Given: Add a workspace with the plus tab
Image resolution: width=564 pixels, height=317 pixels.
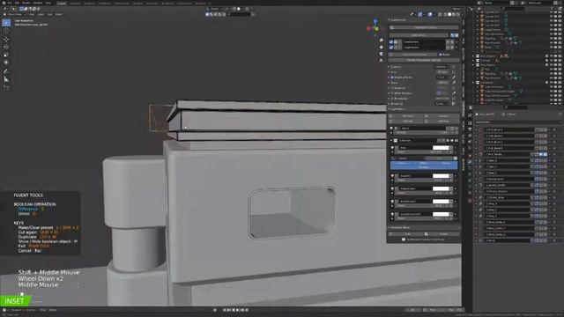Looking at the screenshot, I should [210, 4].
